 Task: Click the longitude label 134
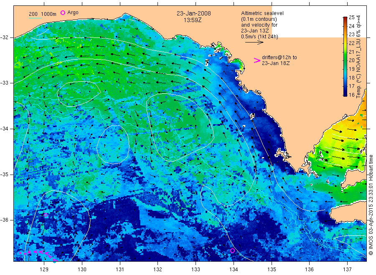pyautogui.click(x=234, y=270)
